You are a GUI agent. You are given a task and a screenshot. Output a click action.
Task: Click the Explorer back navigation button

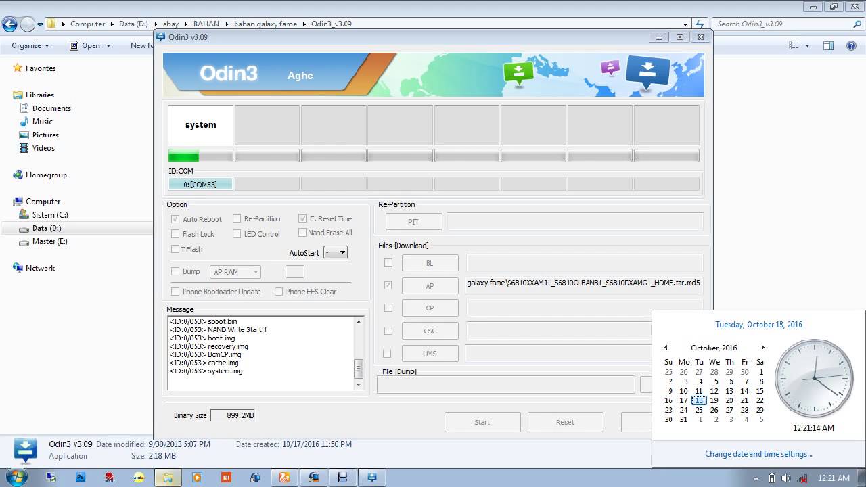(x=9, y=24)
